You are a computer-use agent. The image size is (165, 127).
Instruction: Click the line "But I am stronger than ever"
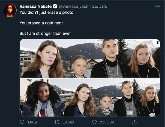point(46,34)
